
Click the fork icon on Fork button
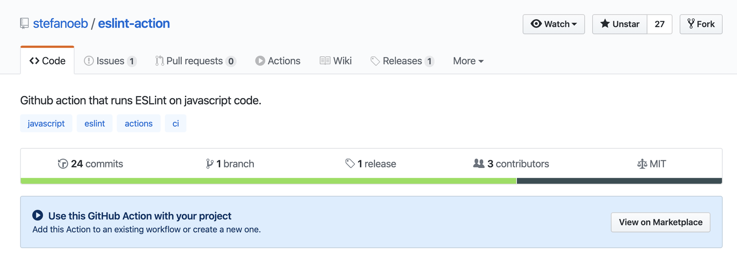click(691, 24)
